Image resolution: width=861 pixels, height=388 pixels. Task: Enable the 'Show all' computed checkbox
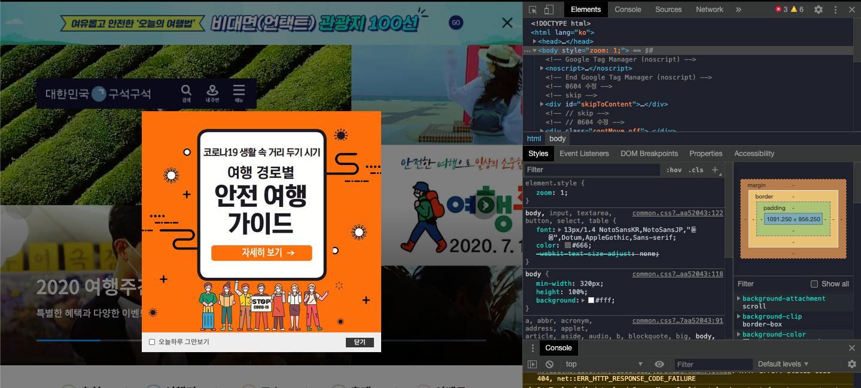(814, 284)
